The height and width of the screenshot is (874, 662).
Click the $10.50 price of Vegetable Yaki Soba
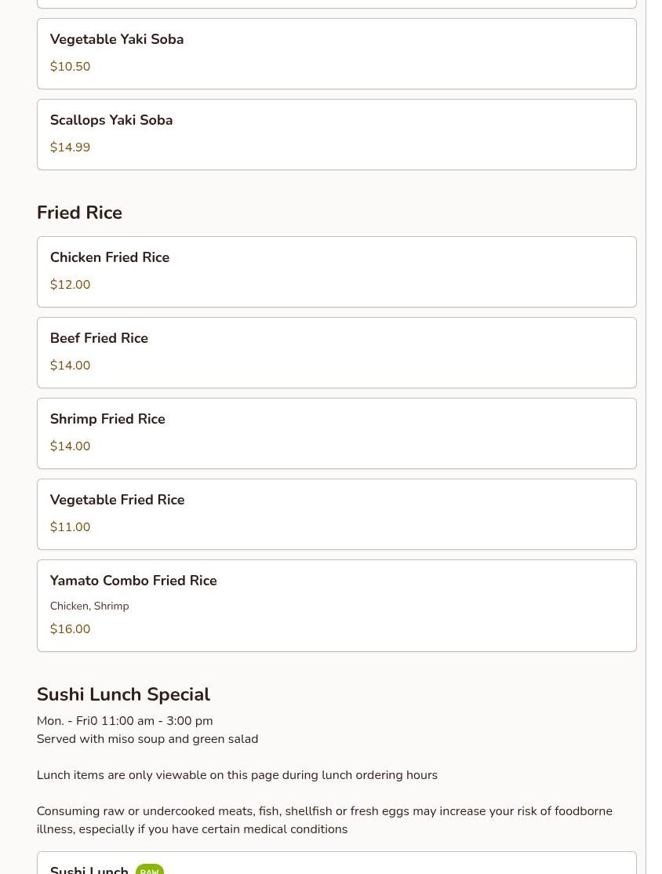pyautogui.click(x=71, y=67)
